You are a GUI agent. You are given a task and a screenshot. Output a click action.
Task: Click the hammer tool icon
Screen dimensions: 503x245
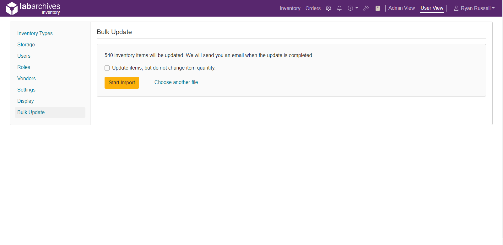click(366, 8)
